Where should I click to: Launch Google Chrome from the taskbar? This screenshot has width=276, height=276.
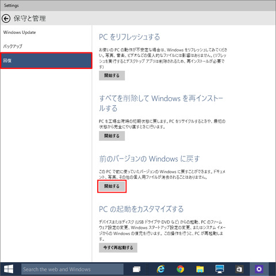pyautogui.click(x=181, y=269)
